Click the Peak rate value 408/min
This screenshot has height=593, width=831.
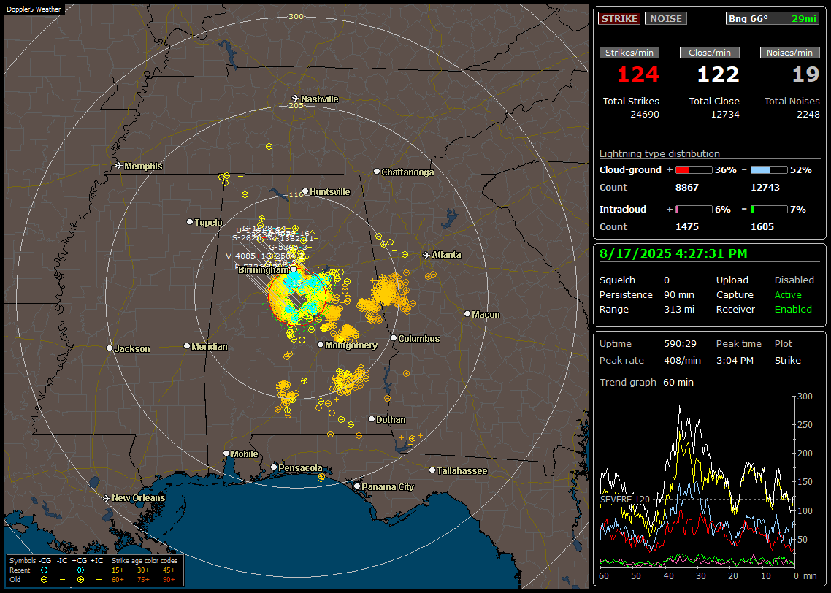(682, 360)
